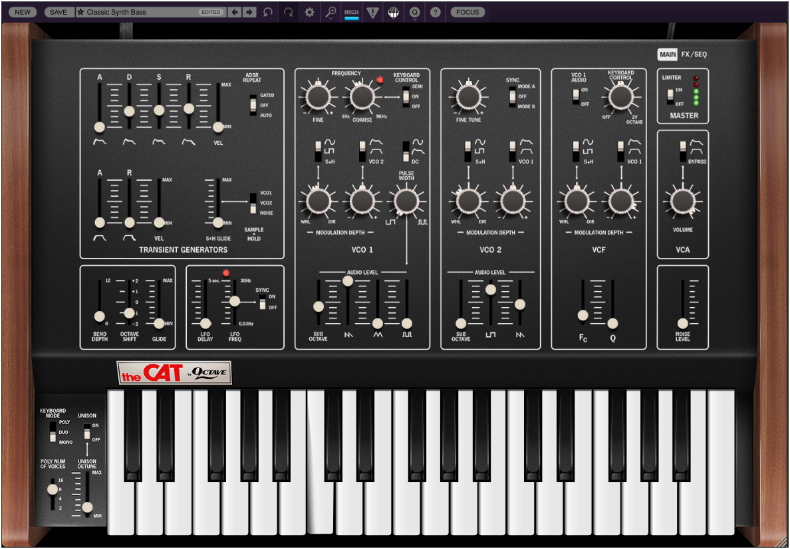Click the Pulse Width knob

coord(406,201)
